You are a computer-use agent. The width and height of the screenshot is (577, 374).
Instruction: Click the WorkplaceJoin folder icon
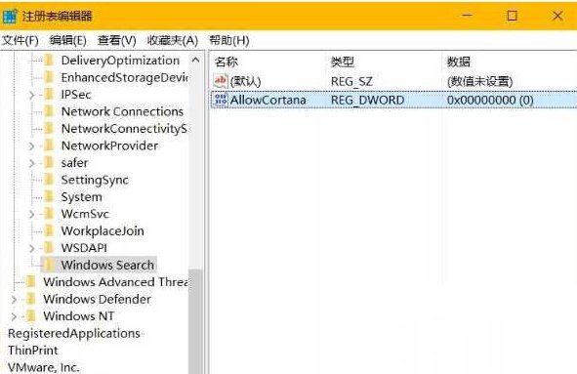tap(49, 230)
